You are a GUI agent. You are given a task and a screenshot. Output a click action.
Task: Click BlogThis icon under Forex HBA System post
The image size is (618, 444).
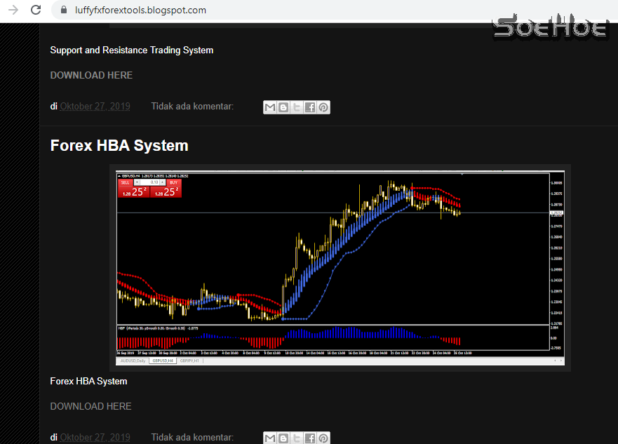pos(283,438)
